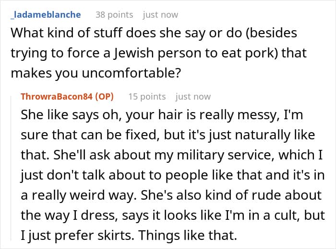Click the 'What kind of stuff' comment line
The height and width of the screenshot is (249, 336).
click(x=154, y=33)
